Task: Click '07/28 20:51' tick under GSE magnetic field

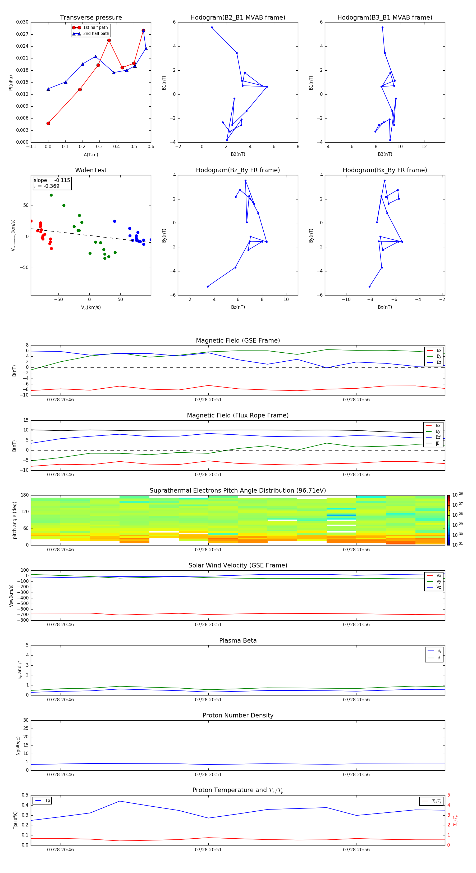Action: point(208,400)
